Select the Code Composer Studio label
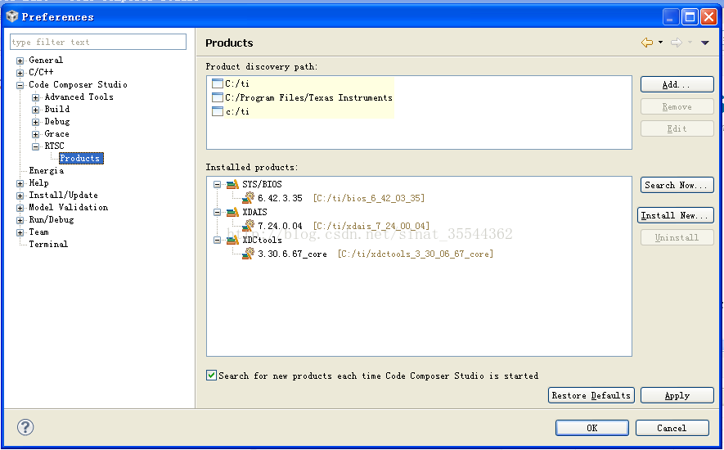 coord(78,84)
